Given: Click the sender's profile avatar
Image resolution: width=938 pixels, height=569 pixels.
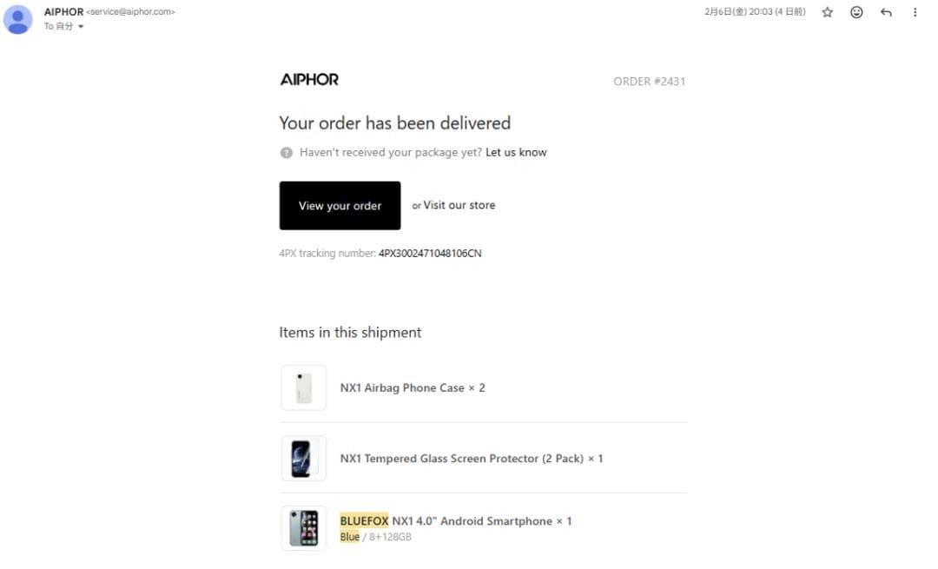Looking at the screenshot, I should pyautogui.click(x=18, y=19).
